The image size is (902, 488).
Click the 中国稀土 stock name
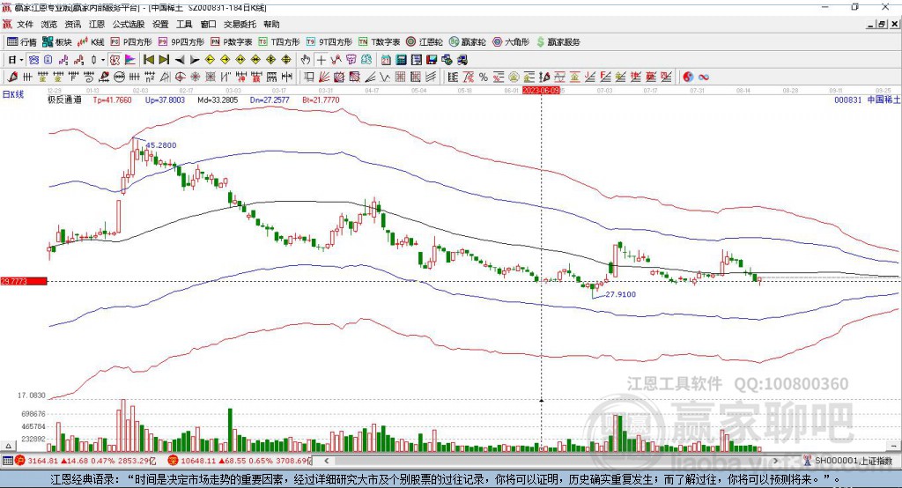click(x=884, y=100)
